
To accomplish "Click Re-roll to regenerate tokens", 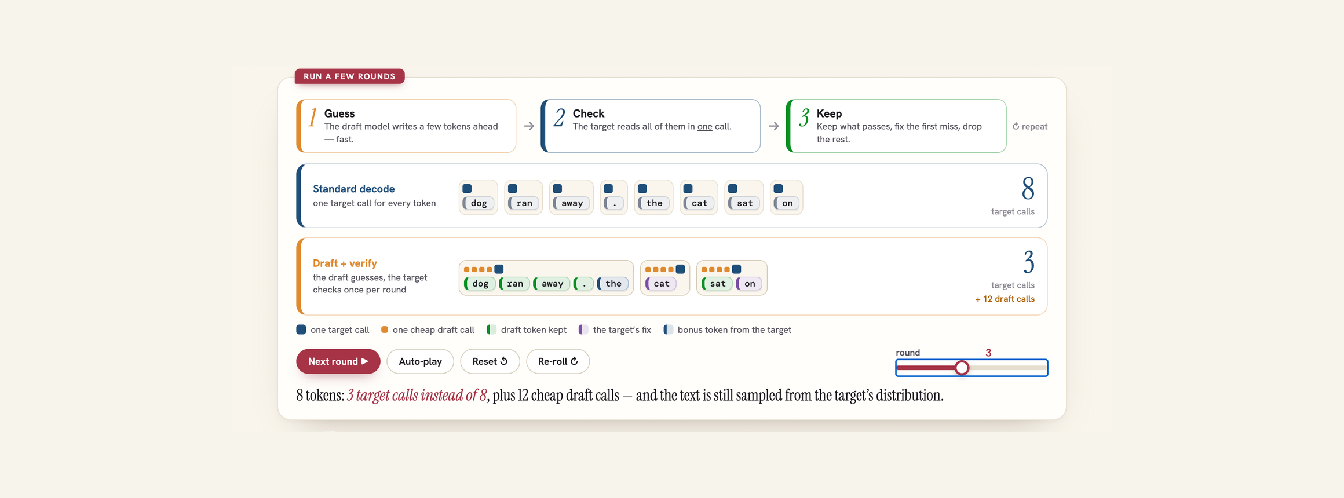I will pyautogui.click(x=557, y=361).
